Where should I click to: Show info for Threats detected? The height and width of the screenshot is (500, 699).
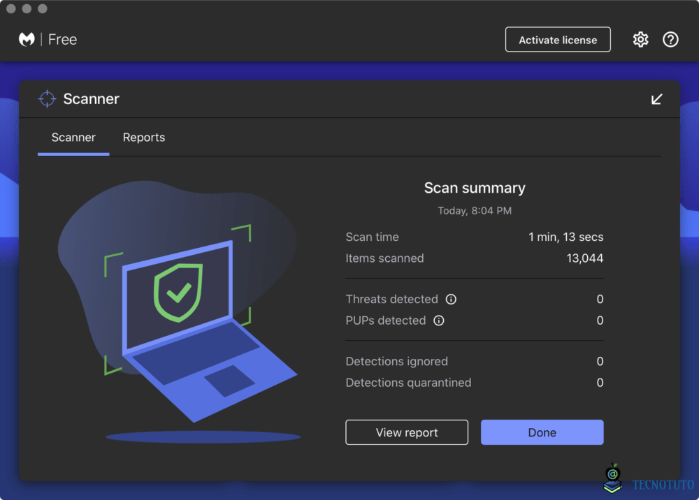[x=451, y=299]
